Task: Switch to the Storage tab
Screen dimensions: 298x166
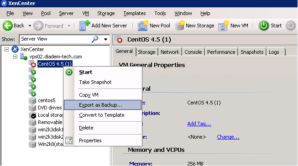Action: (146, 52)
